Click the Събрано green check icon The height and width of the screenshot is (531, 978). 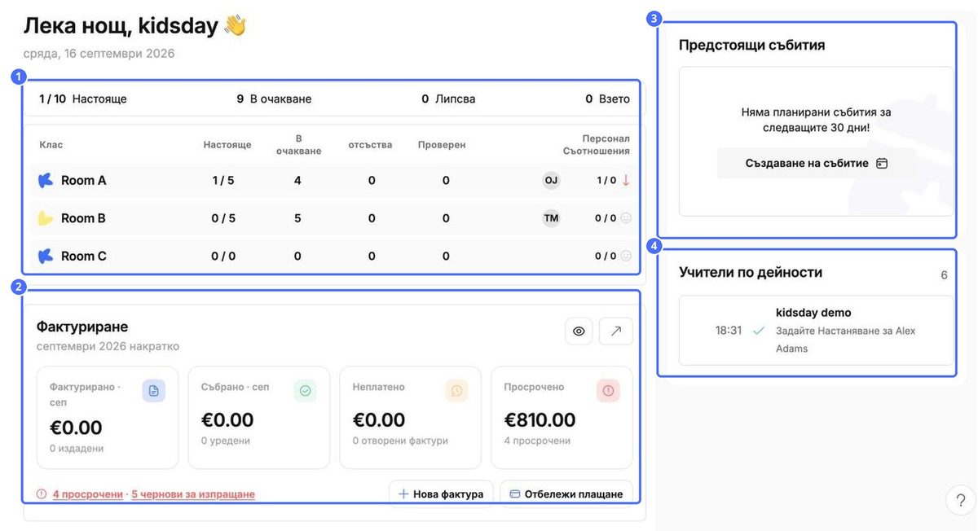click(306, 391)
